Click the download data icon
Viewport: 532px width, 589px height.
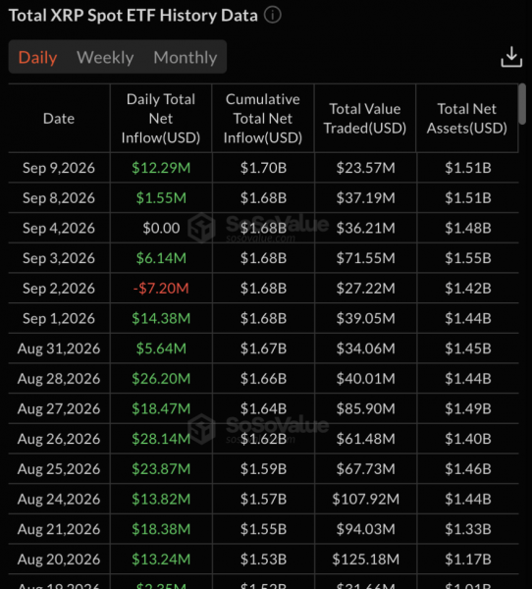click(x=511, y=57)
